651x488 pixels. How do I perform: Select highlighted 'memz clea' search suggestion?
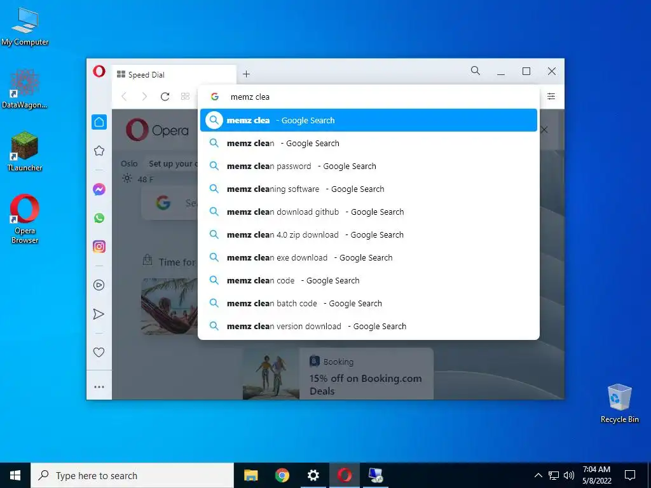point(369,120)
